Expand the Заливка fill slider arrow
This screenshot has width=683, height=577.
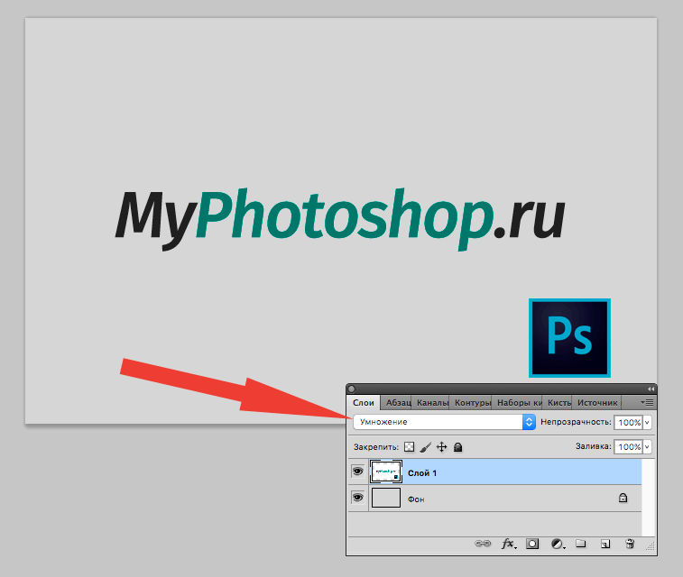pos(648,446)
